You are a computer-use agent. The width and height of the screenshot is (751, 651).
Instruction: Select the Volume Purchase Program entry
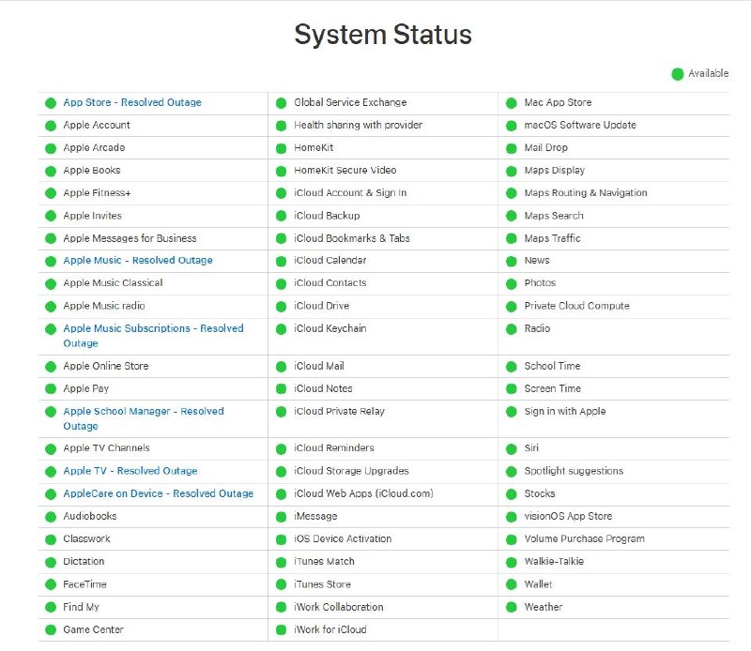585,539
